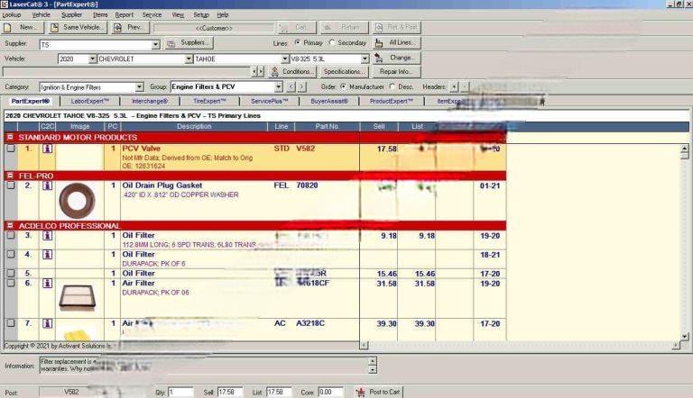Open info icon for item 3 Oil Filter
Screen dimensions: 693x398
click(47, 236)
